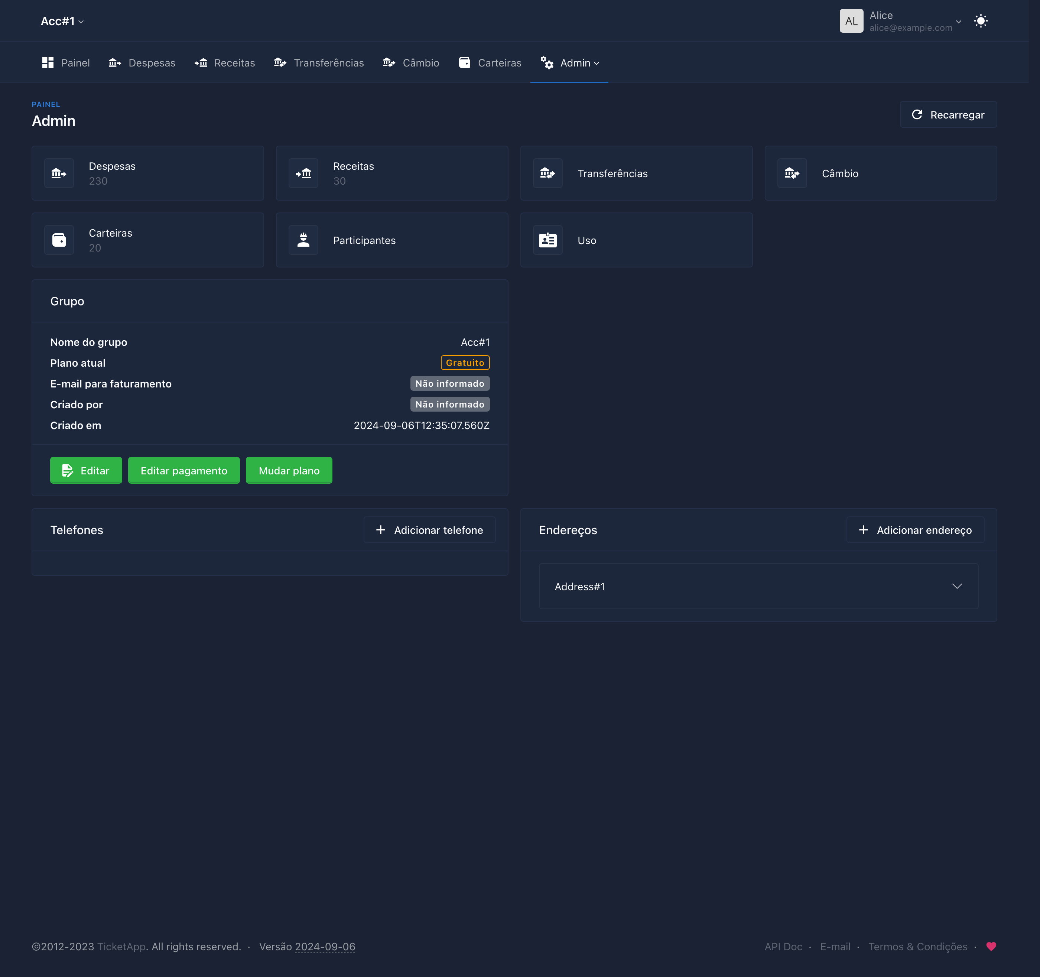
Task: Click the Recarregar button
Action: (948, 115)
